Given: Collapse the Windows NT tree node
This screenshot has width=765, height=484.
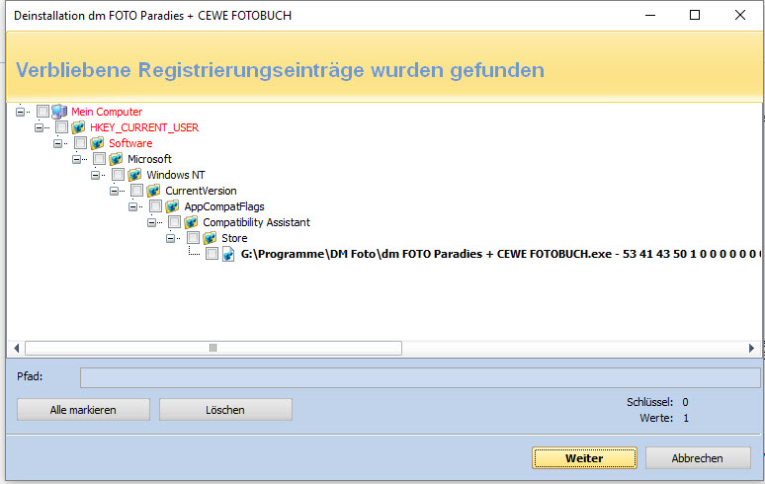Looking at the screenshot, I should click(x=95, y=176).
